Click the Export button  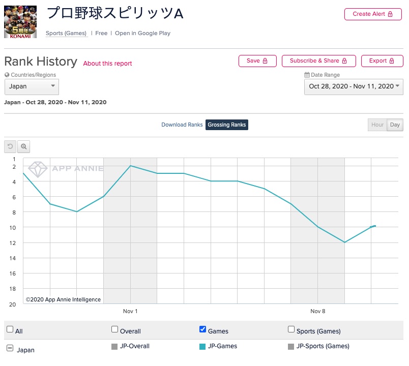[382, 60]
